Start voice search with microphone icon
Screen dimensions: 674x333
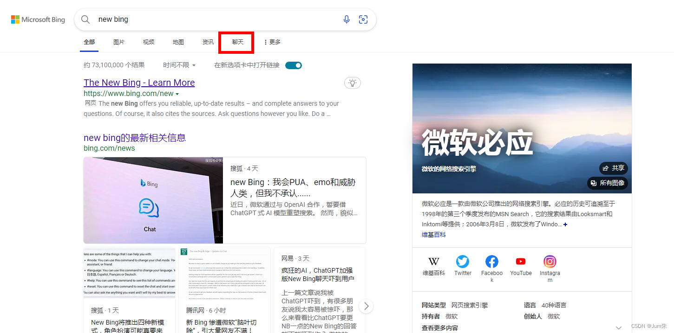347,19
